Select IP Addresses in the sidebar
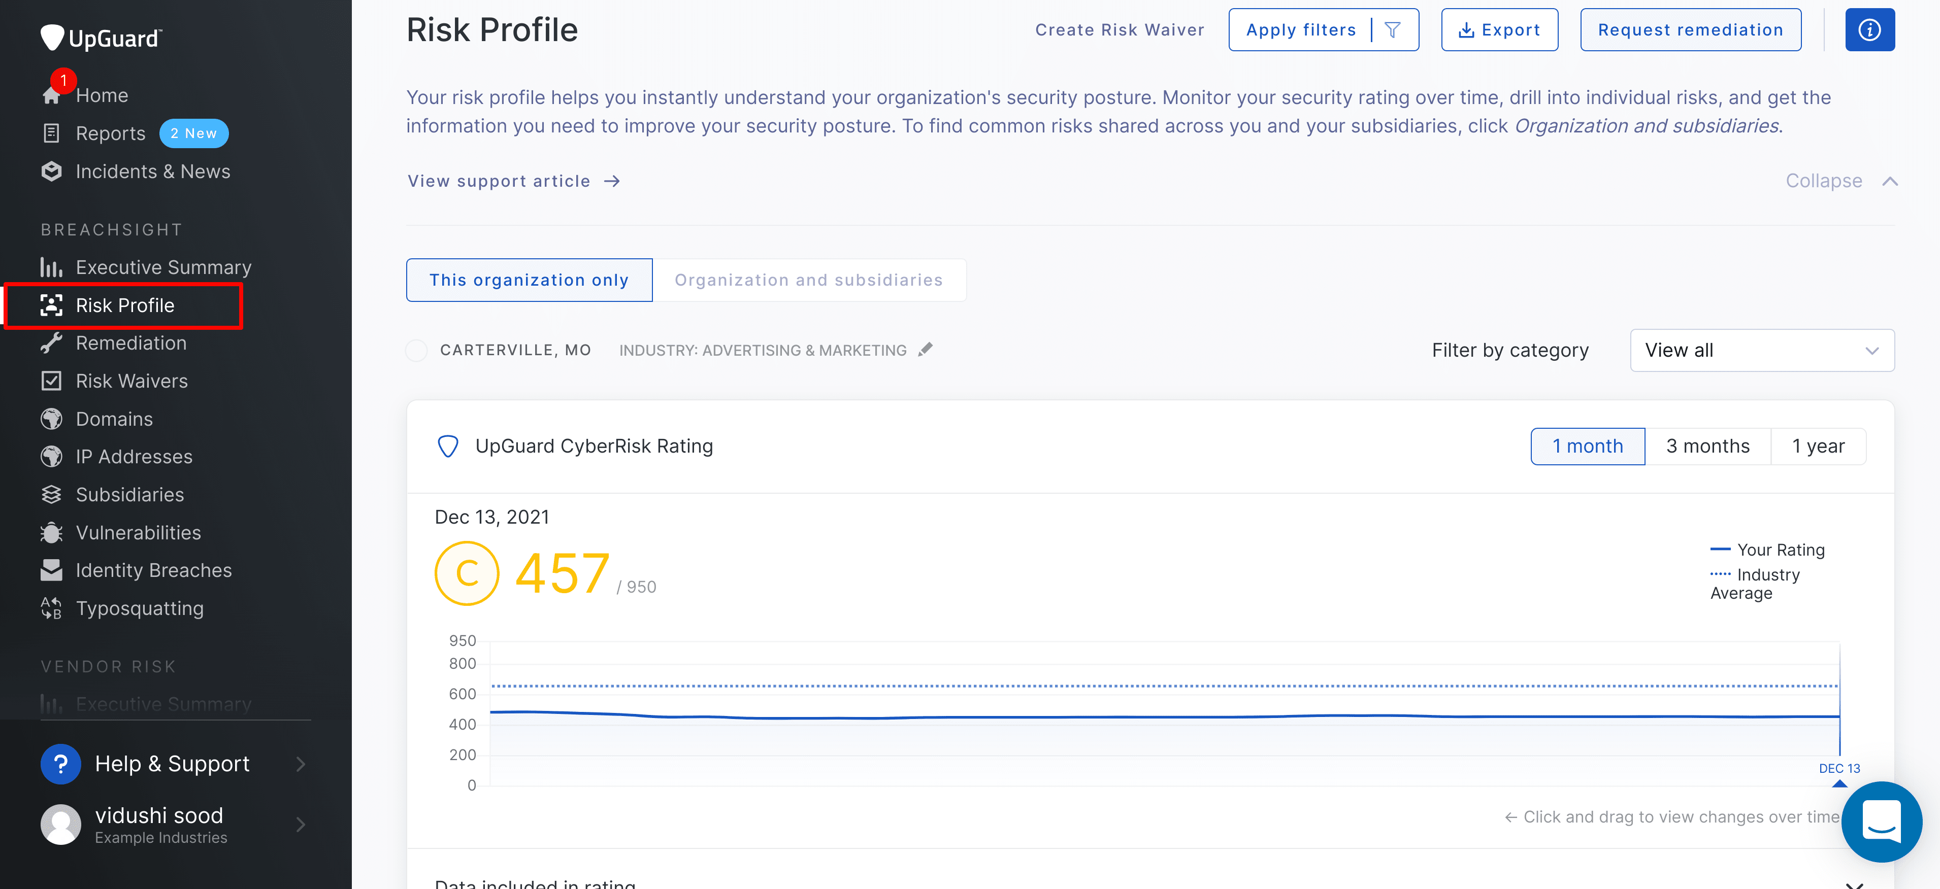Screen dimensions: 1940x889 point(134,456)
